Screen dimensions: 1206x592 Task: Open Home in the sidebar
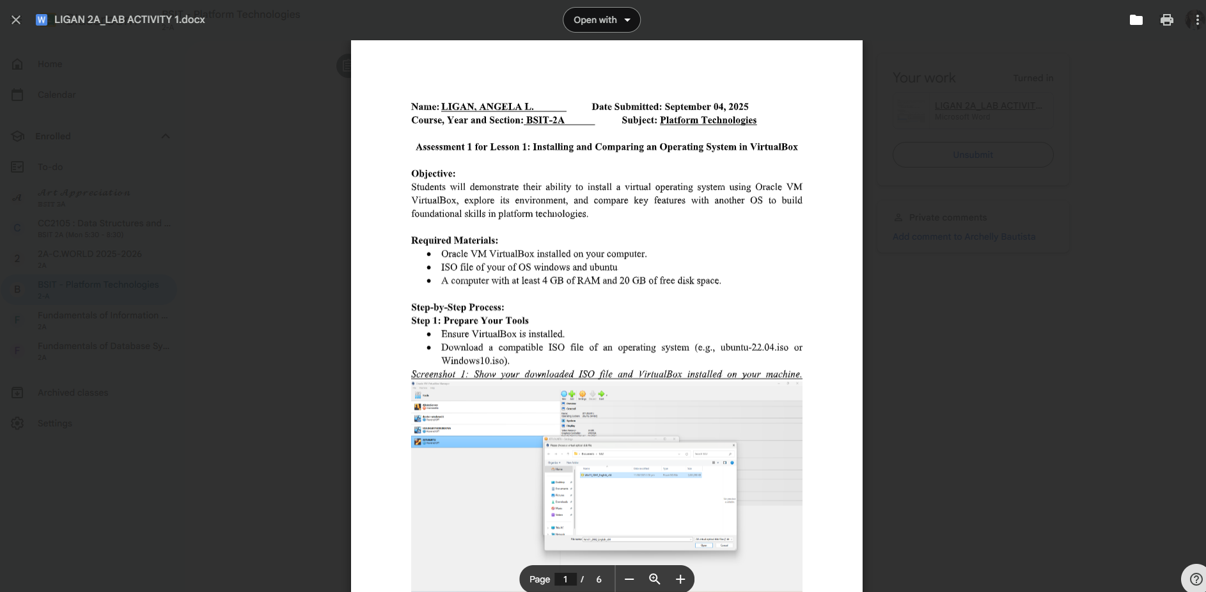[50, 64]
